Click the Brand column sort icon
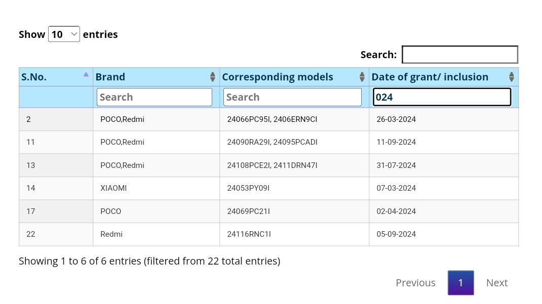 pos(213,77)
